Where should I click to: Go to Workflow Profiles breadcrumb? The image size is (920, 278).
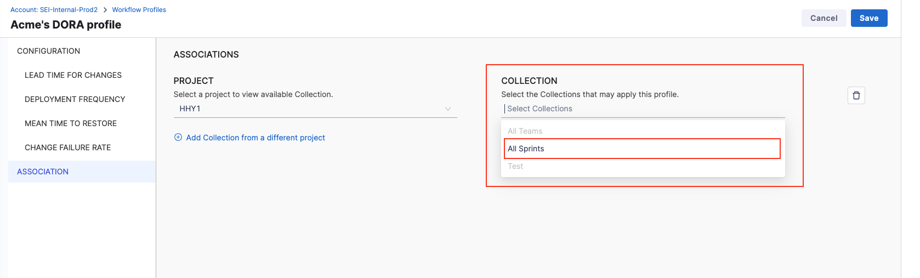pyautogui.click(x=139, y=10)
